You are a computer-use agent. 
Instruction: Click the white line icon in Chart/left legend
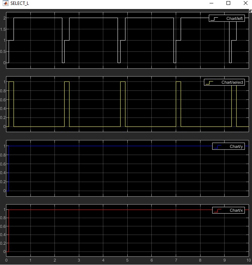tap(214, 19)
